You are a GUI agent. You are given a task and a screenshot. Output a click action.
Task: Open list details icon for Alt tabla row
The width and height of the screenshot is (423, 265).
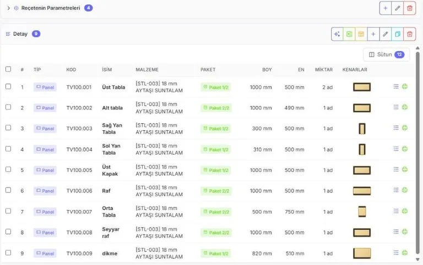tap(396, 107)
